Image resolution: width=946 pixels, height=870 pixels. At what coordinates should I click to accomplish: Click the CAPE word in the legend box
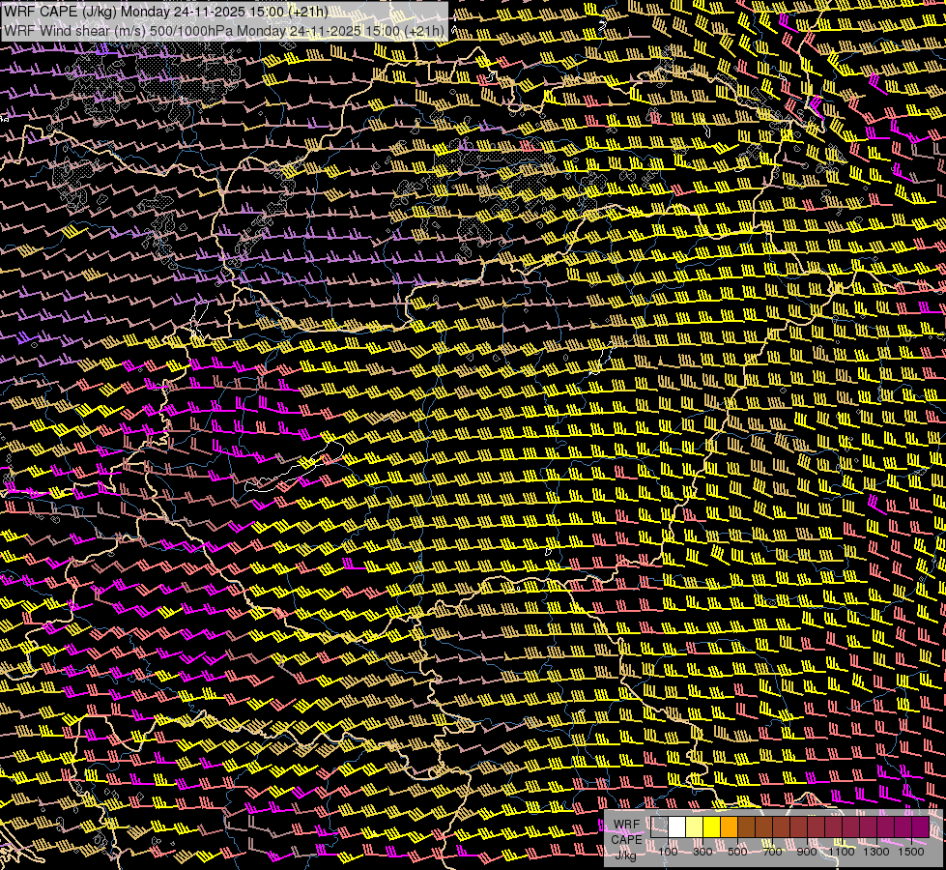[626, 839]
